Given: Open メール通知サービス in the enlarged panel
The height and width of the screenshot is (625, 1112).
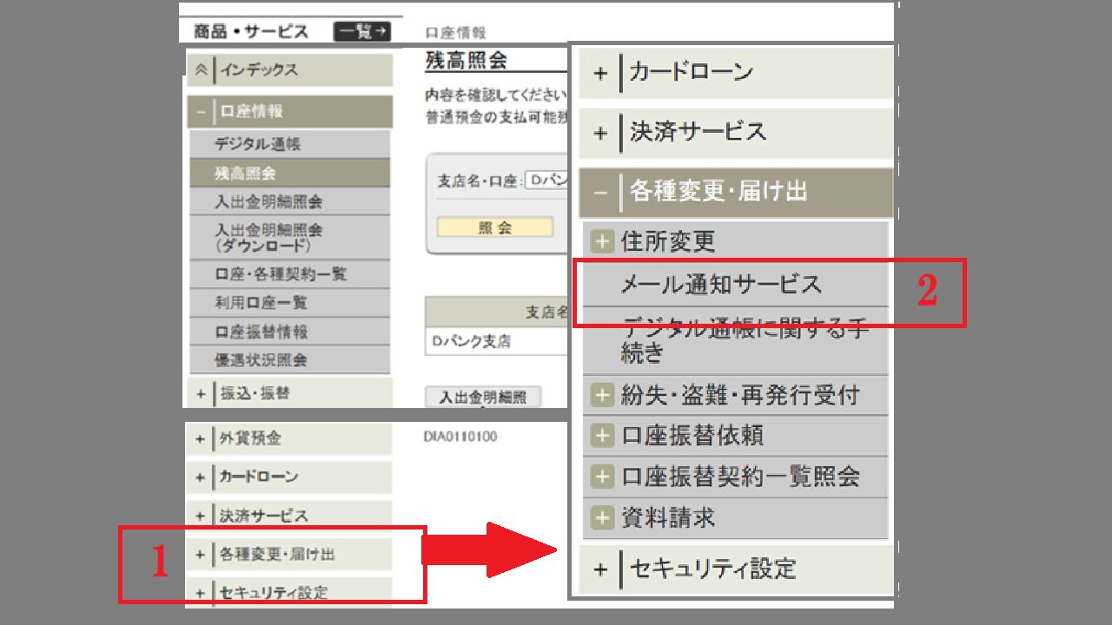Looking at the screenshot, I should point(735,285).
